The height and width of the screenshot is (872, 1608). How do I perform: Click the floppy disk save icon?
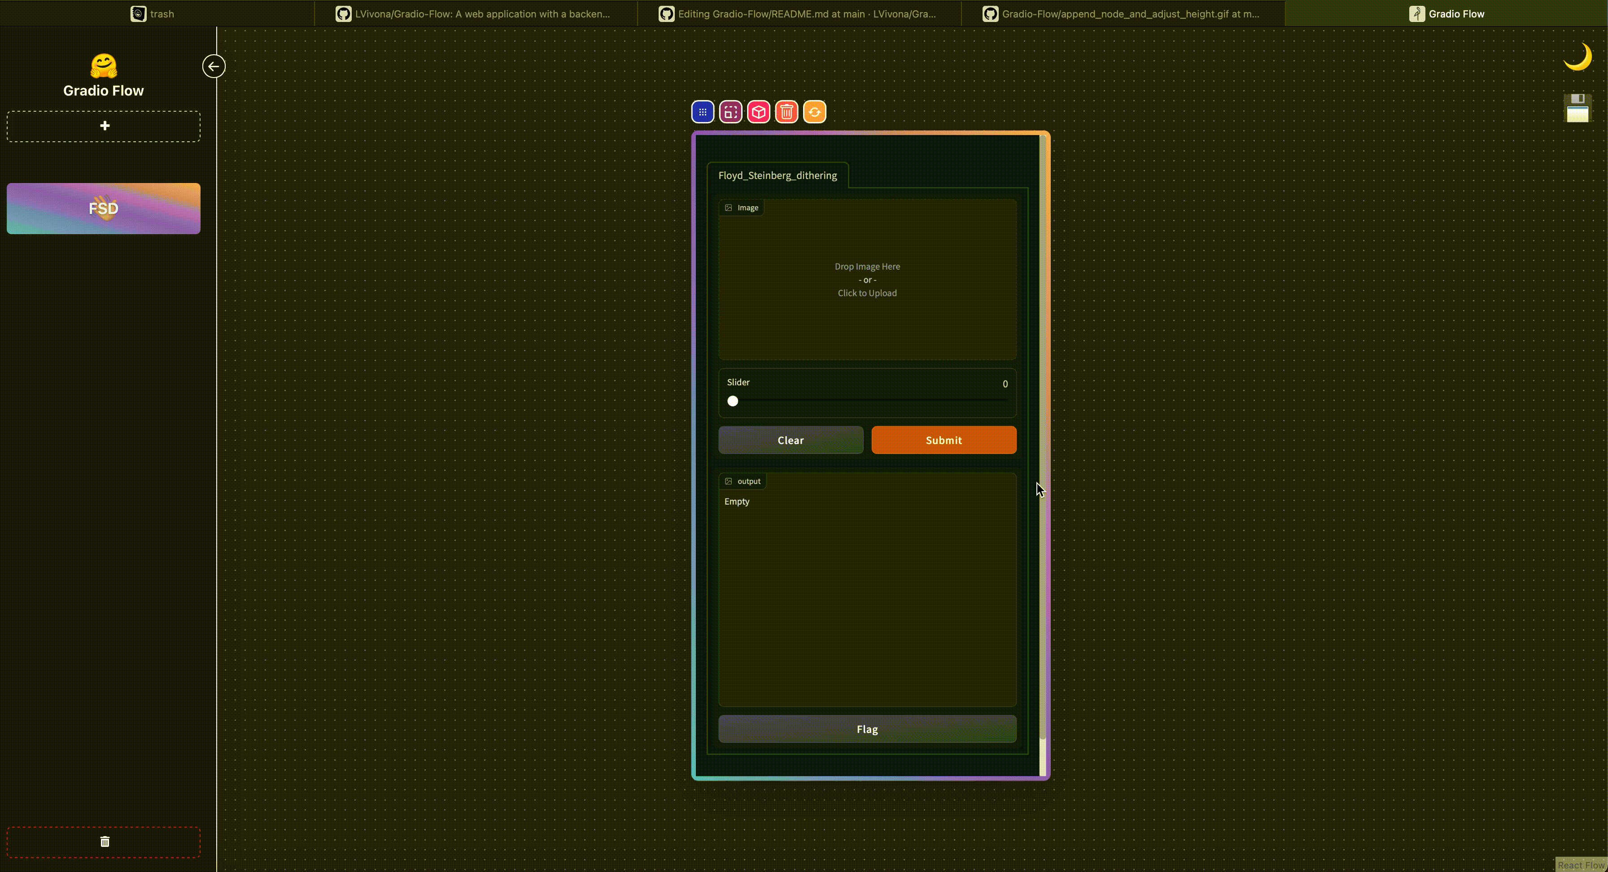[1577, 108]
